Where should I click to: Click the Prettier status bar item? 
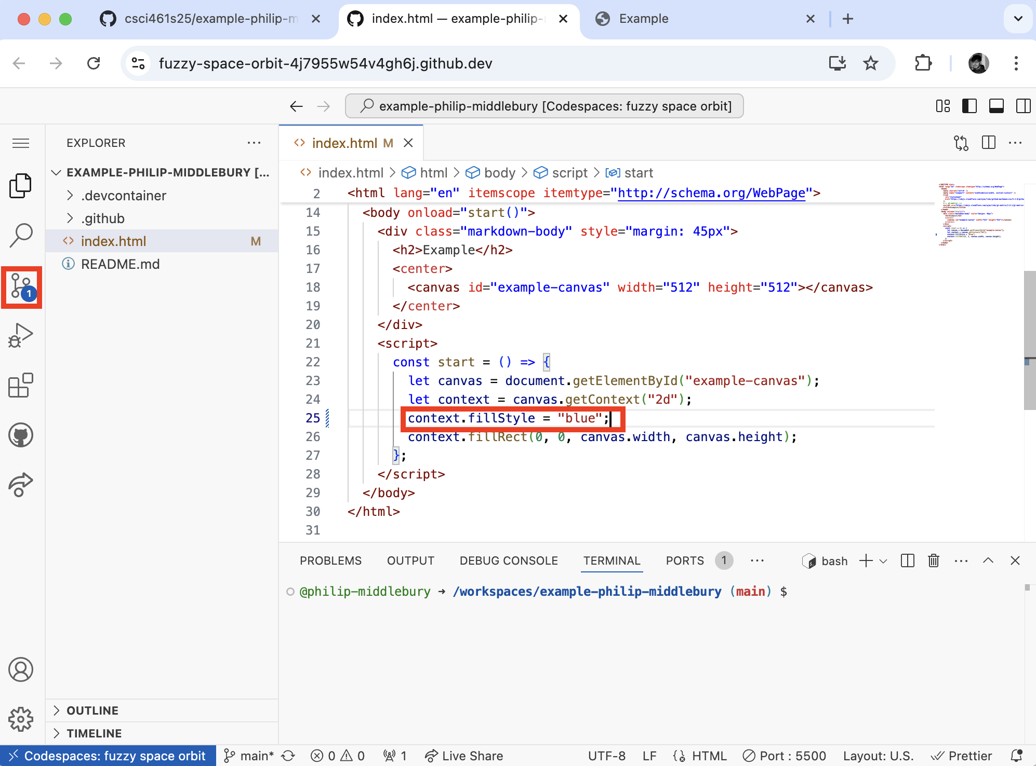click(x=961, y=756)
